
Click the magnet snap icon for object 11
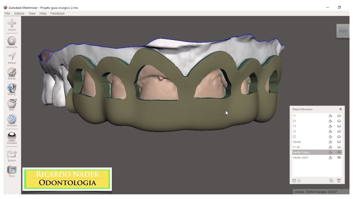(x=330, y=116)
